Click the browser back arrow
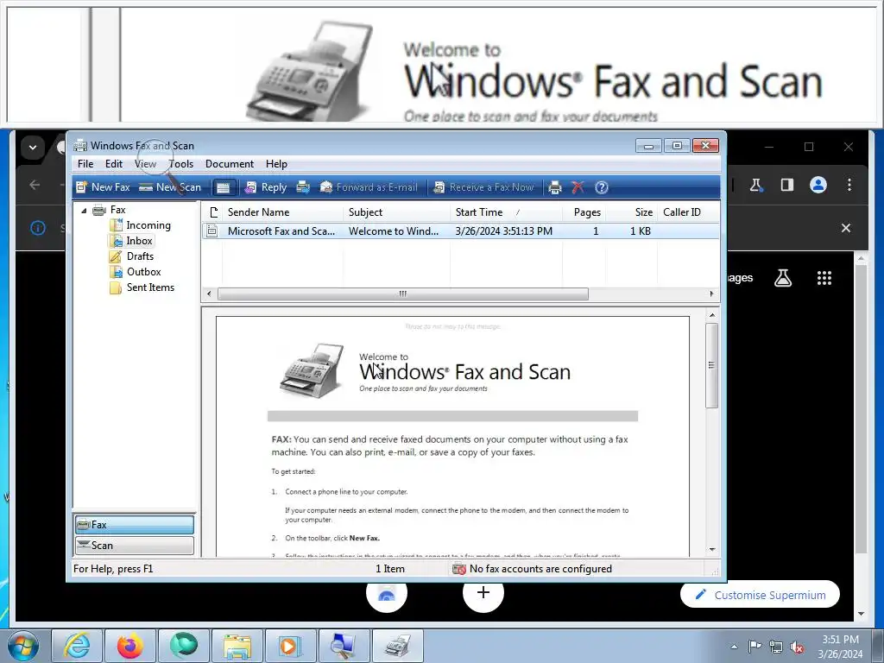 [35, 185]
